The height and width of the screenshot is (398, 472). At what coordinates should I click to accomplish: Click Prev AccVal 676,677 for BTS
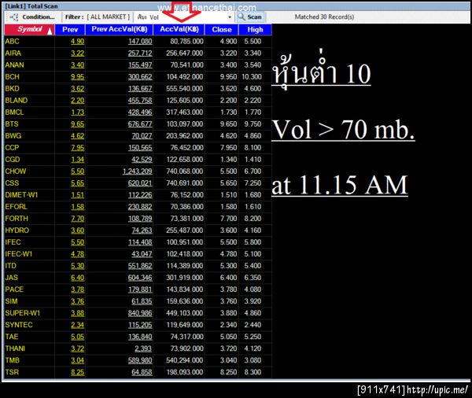coord(140,124)
